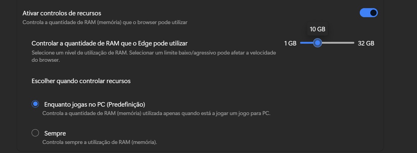Click description about RAM the browser can use
417x153 pixels.
[105, 22]
